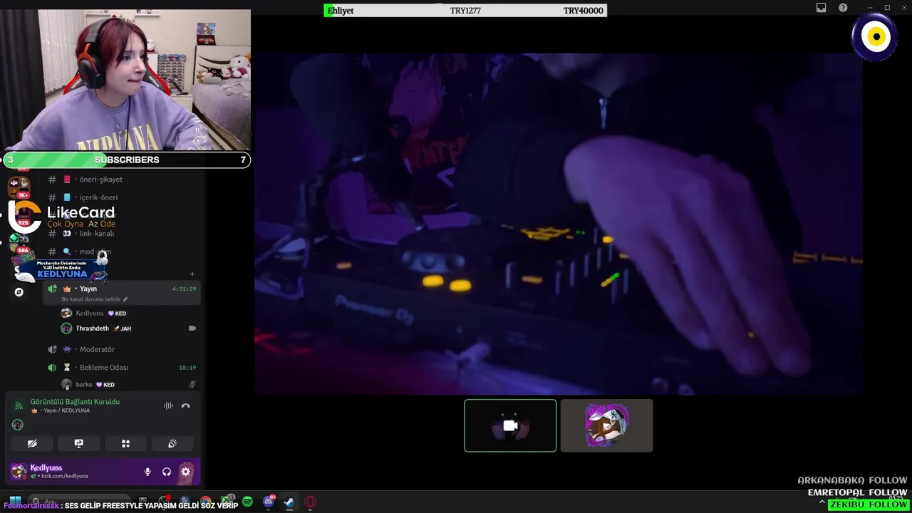The width and height of the screenshot is (912, 513).
Task: Deafen with the headphones icon
Action: (167, 472)
